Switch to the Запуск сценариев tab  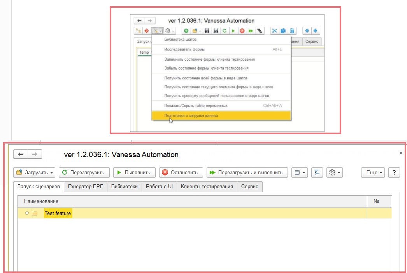39,187
